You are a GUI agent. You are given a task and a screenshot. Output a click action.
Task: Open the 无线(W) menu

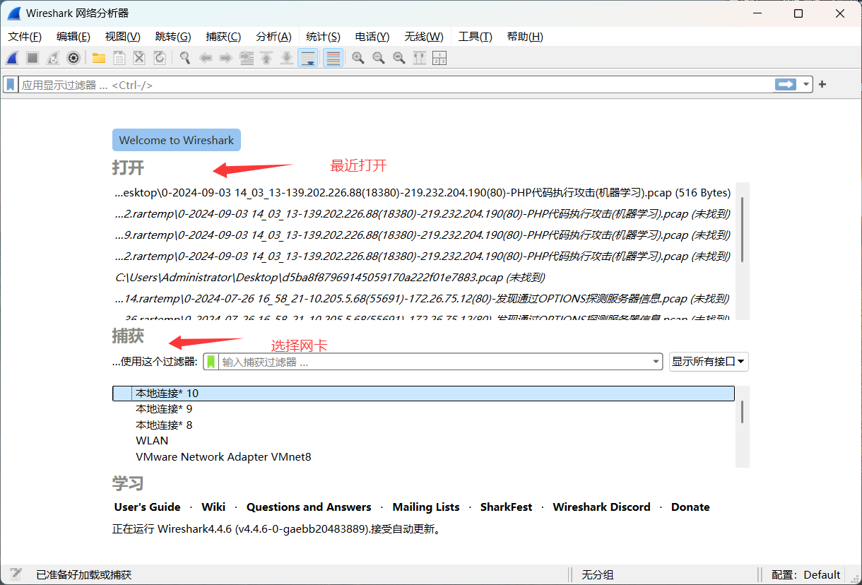424,37
